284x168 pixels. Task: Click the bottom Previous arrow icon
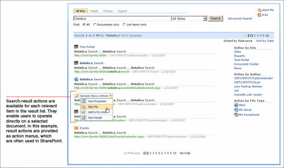pyautogui.click(x=125, y=153)
